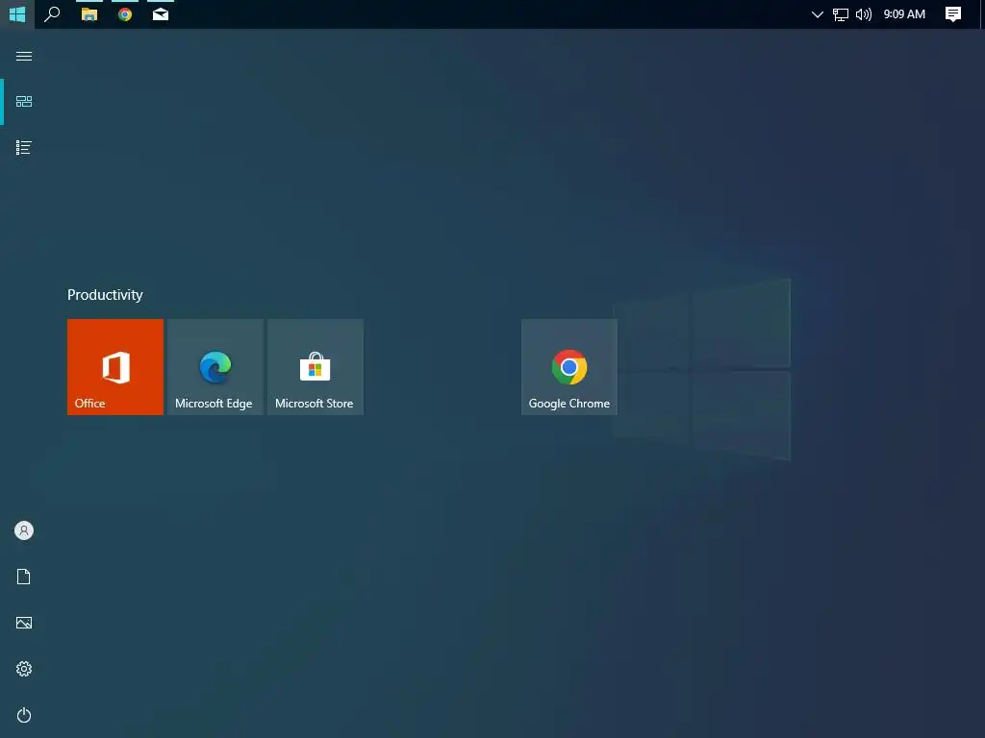The image size is (985, 738).
Task: Click the Windows Start button
Action: coord(17,13)
